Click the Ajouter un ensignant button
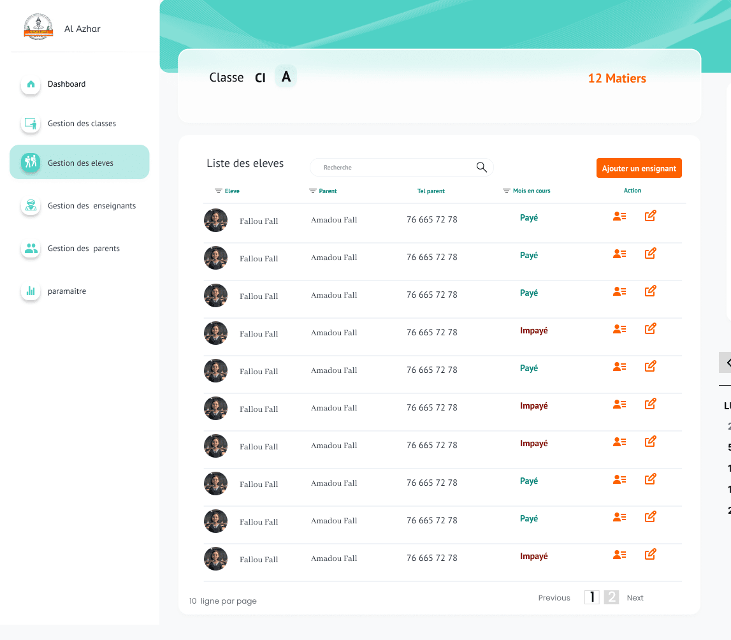 click(639, 168)
